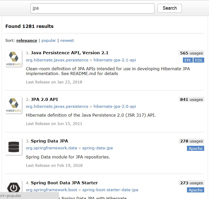
Task: Click the Apache tag on Spring Data JPA
Action: pos(196,149)
